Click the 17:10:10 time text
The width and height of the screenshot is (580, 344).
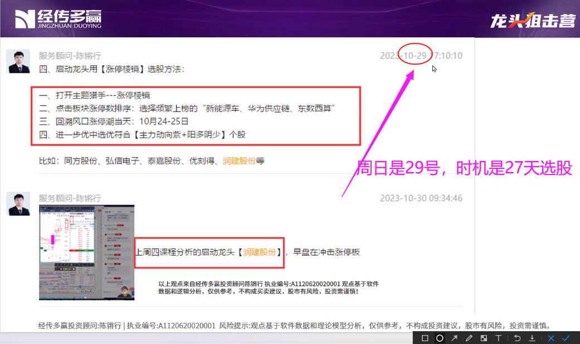[447, 56]
